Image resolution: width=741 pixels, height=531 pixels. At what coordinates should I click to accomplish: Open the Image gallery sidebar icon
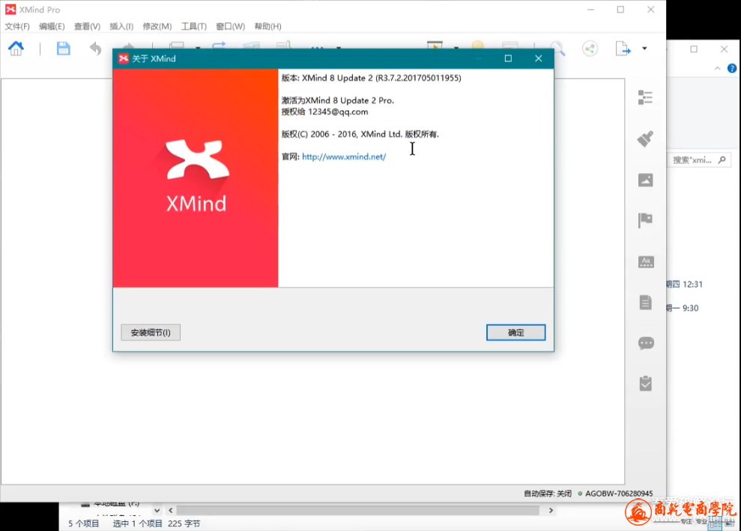point(645,180)
